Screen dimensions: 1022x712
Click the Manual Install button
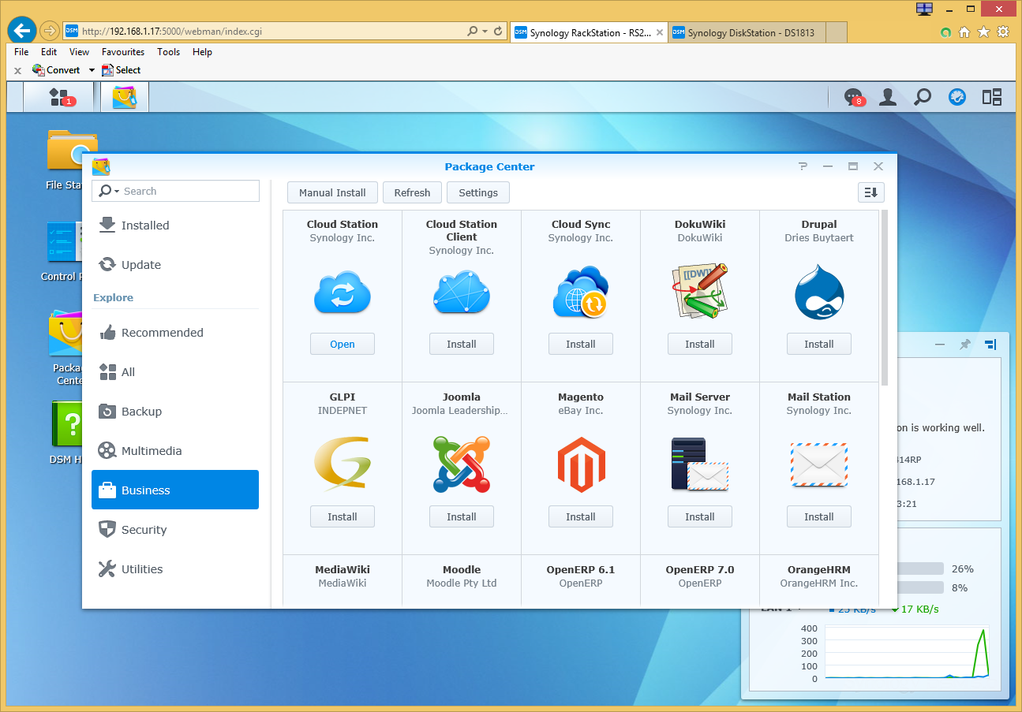[x=332, y=192]
